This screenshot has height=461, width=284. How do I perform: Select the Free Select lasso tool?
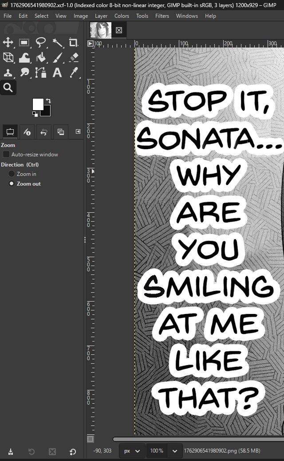[41, 42]
